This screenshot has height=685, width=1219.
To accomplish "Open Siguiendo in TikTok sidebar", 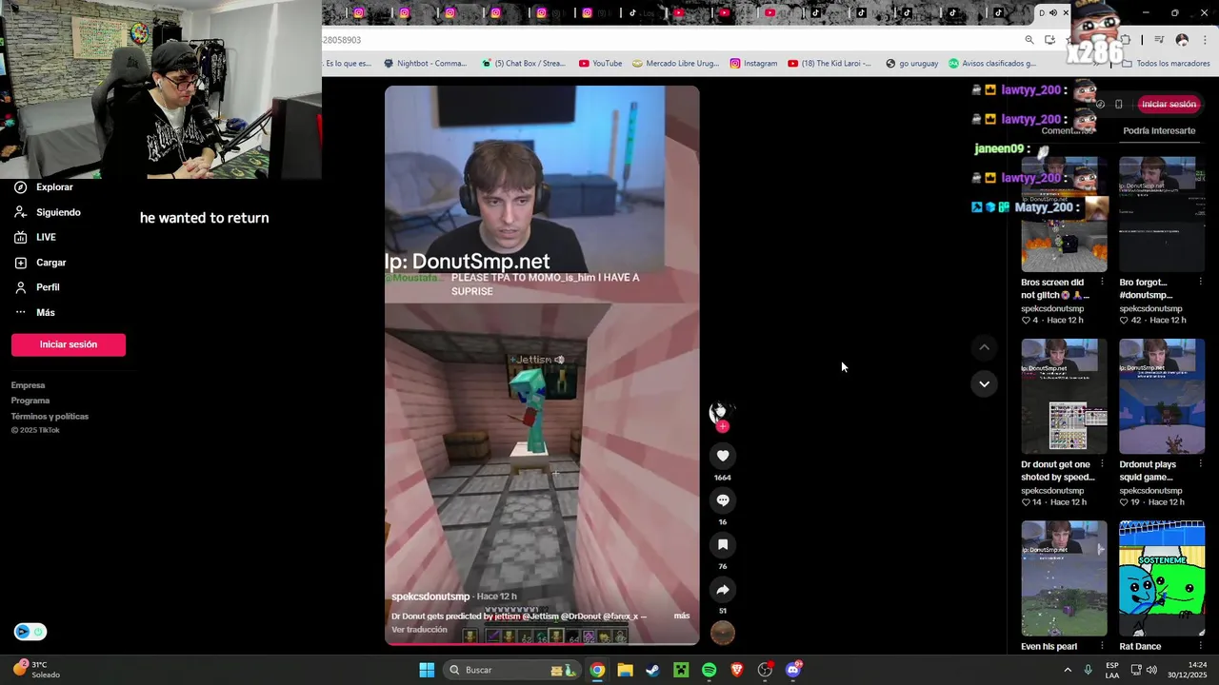I will pos(48,212).
